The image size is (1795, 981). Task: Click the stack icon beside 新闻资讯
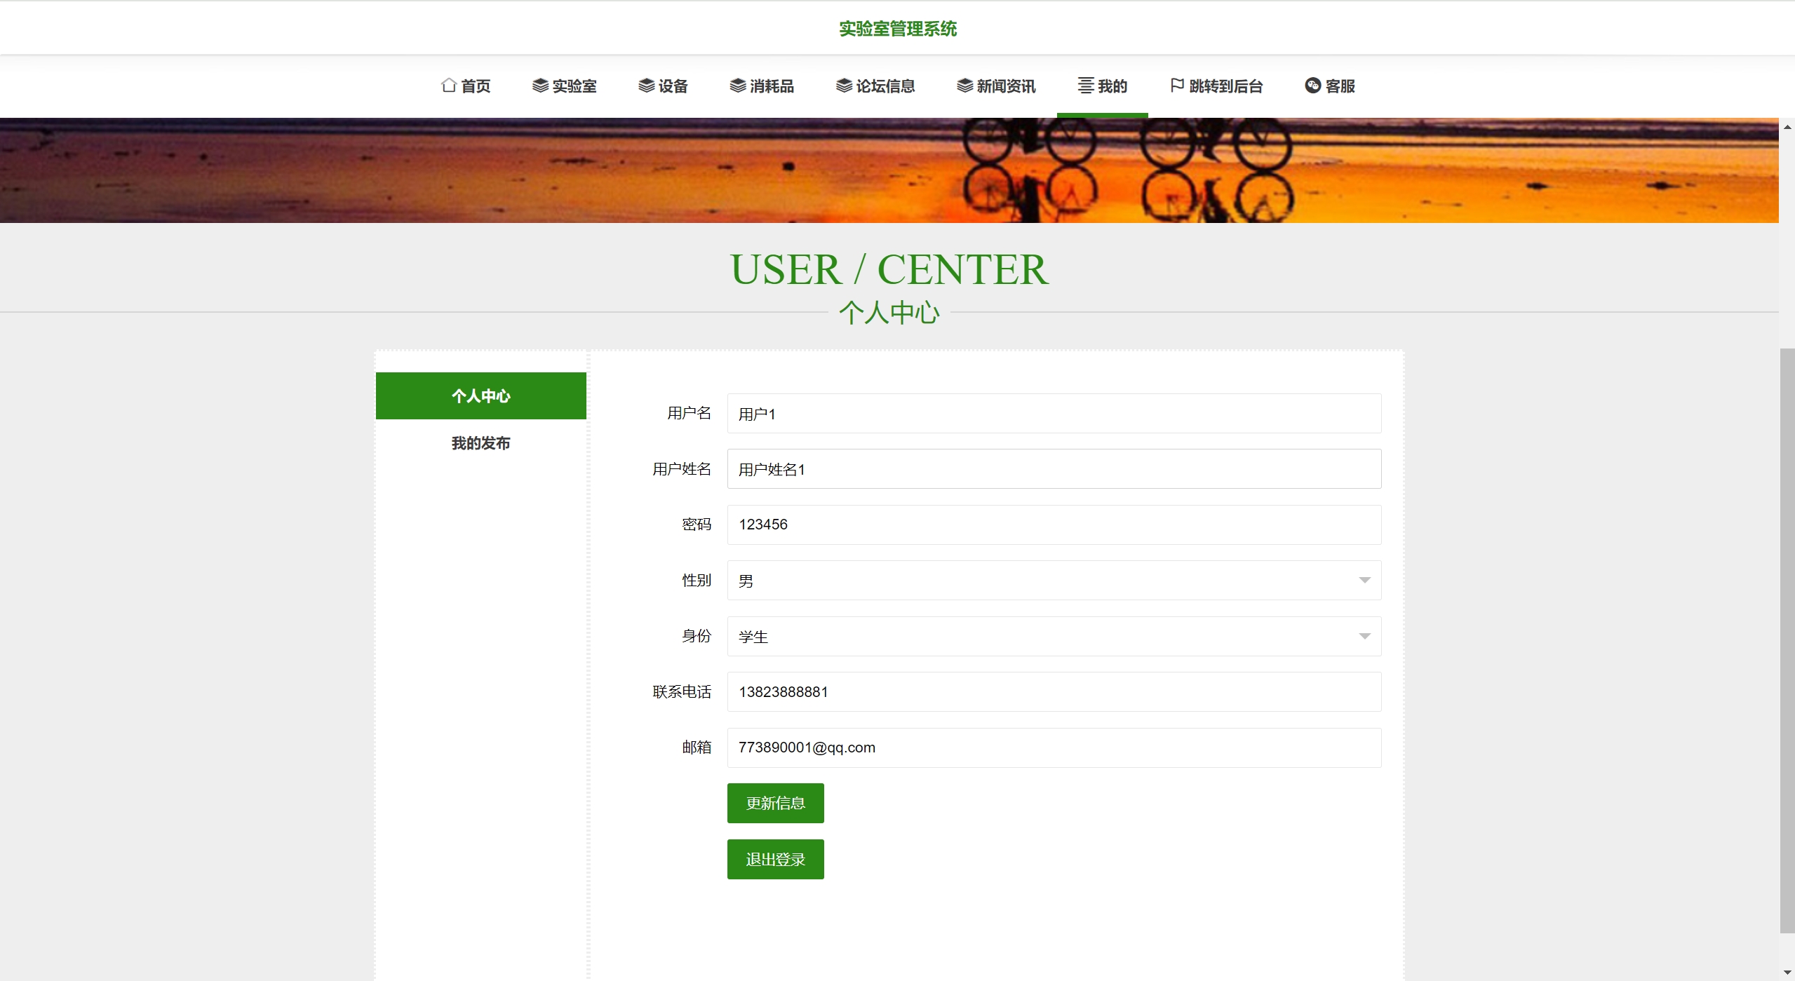coord(964,86)
